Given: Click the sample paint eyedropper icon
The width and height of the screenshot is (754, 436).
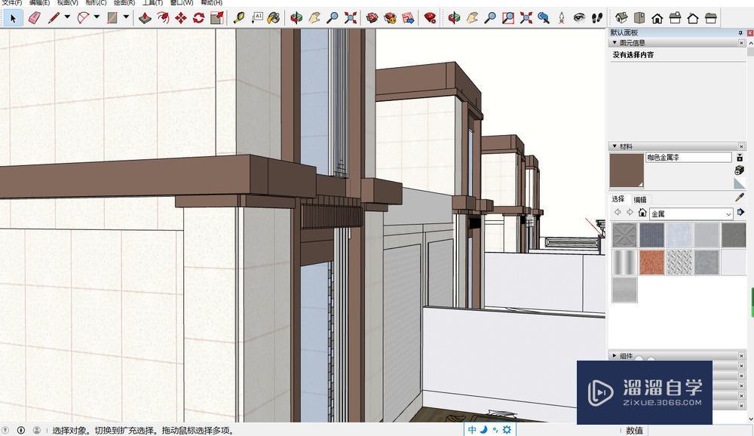Looking at the screenshot, I should coord(740,198).
